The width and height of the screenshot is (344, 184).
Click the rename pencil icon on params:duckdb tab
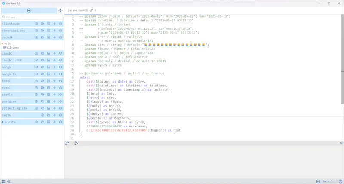(x=92, y=10)
